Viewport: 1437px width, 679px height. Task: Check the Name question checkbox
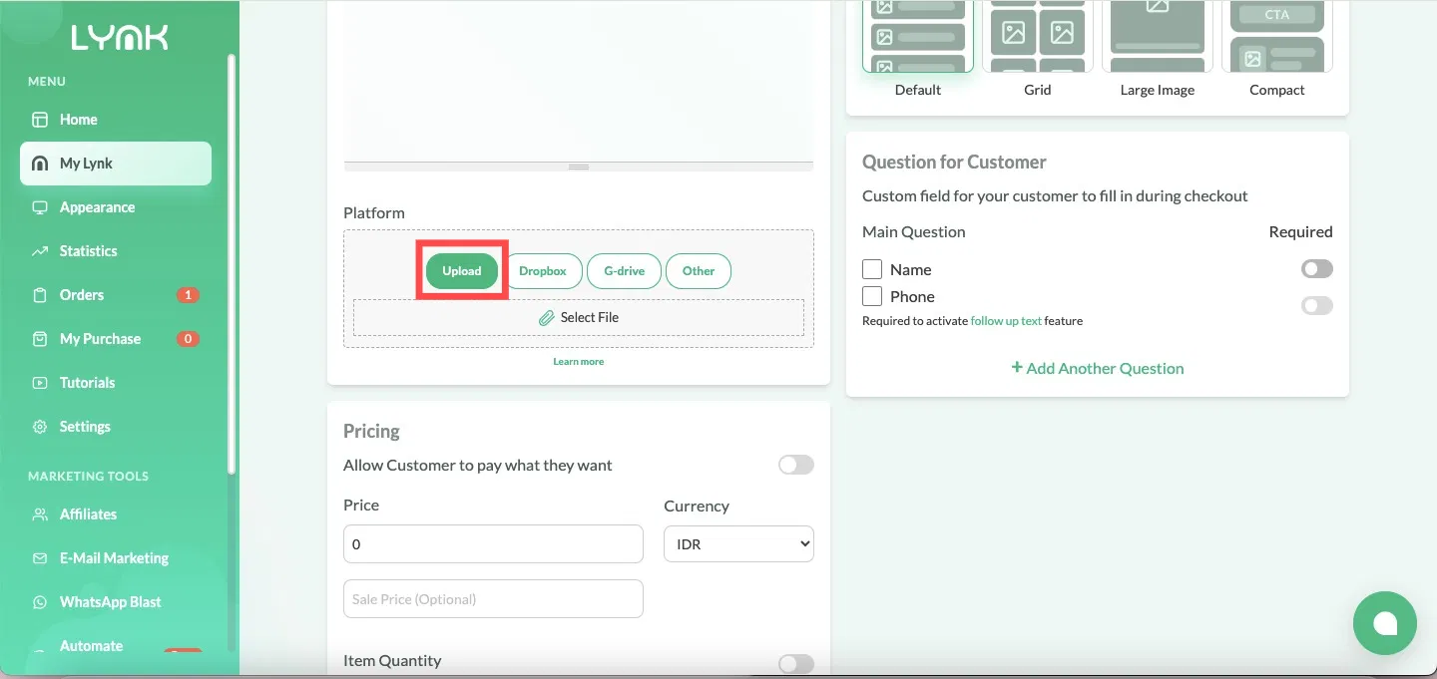pyautogui.click(x=872, y=269)
